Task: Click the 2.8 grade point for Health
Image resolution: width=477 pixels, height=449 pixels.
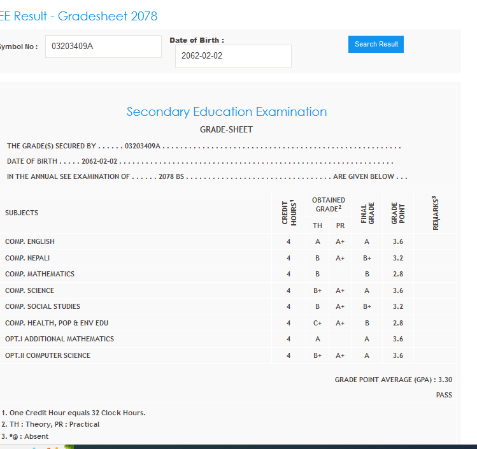Action: point(398,323)
